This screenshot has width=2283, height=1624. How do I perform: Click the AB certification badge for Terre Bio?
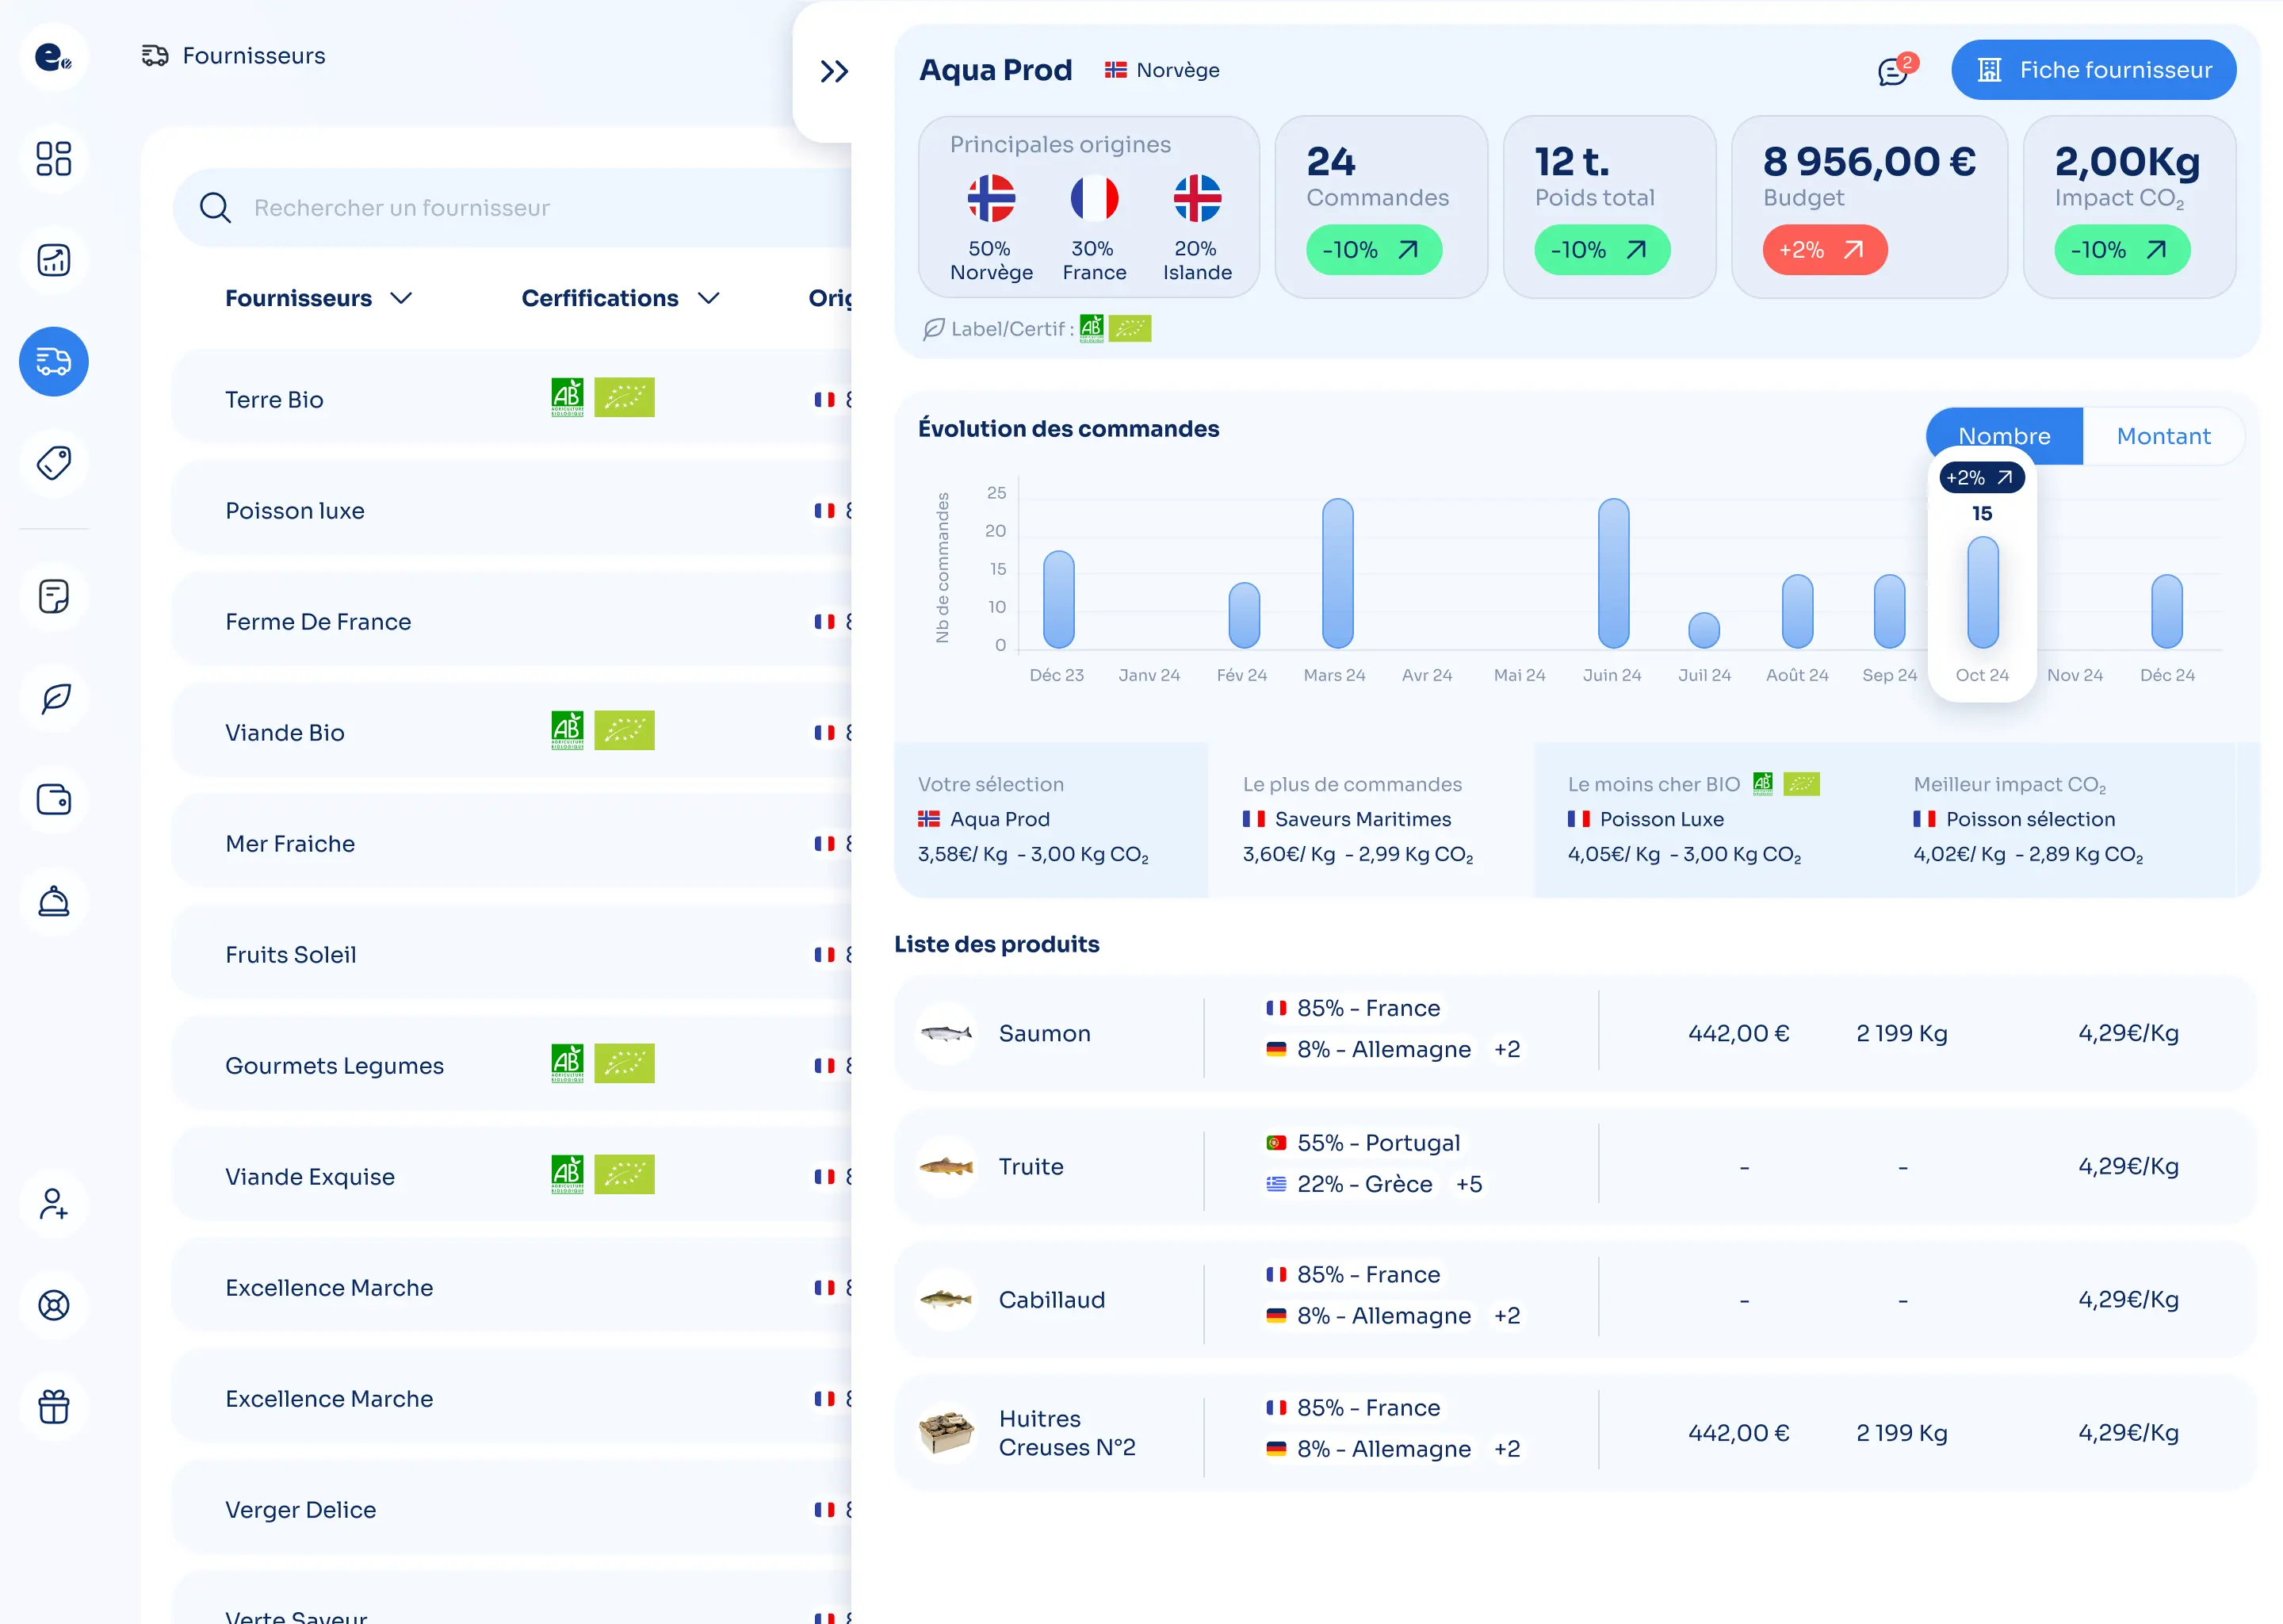coord(568,397)
